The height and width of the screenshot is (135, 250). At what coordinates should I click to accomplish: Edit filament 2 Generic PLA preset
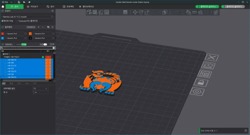53,34
